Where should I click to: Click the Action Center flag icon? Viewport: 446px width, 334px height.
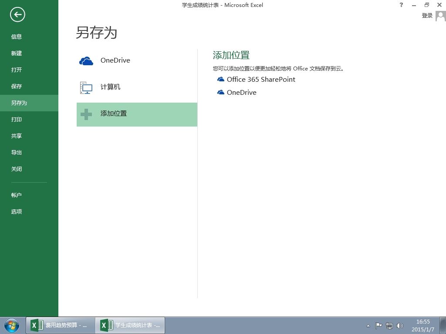click(x=378, y=325)
